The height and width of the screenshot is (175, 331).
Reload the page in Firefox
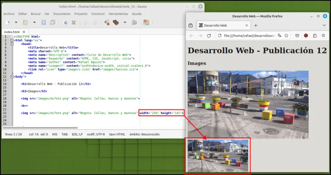pyautogui.click(x=209, y=36)
